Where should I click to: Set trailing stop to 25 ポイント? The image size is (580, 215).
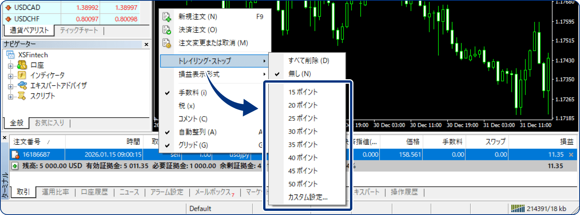pyautogui.click(x=307, y=118)
